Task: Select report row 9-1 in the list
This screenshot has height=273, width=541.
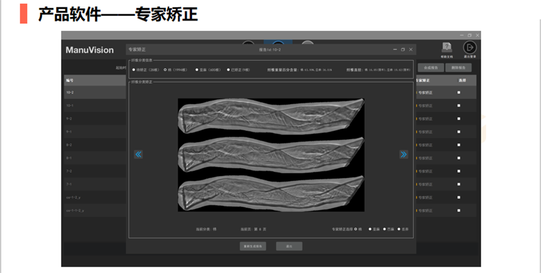Action: point(95,132)
